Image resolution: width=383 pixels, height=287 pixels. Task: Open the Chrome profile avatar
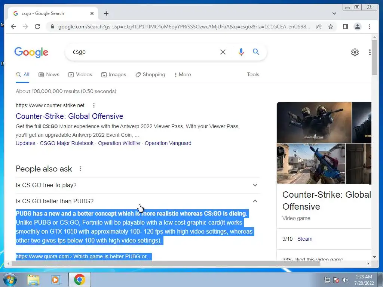tap(357, 27)
